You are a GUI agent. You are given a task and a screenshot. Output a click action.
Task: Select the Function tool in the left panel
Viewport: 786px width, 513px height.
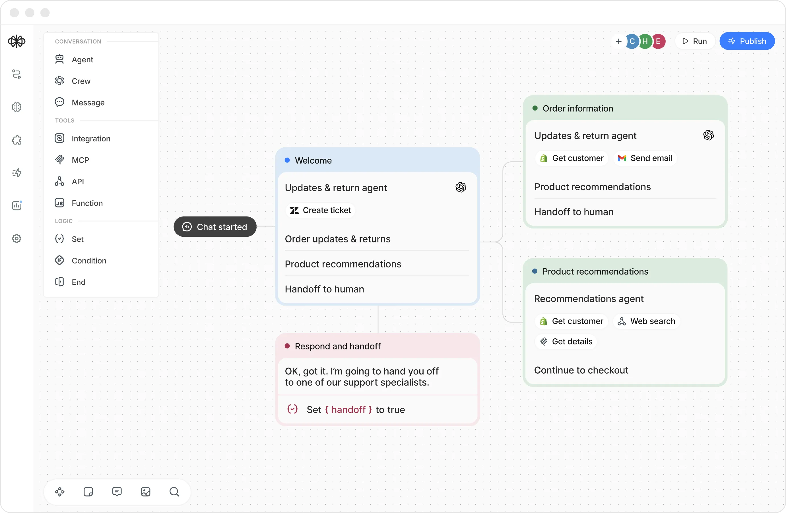pos(87,203)
